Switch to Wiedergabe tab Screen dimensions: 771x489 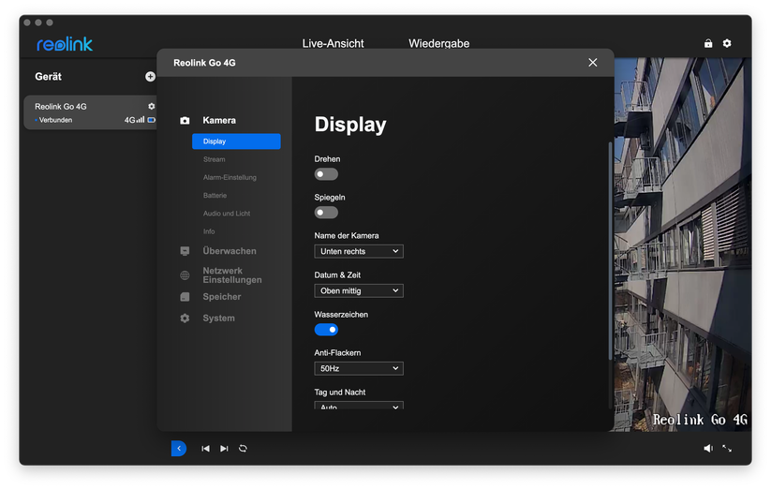439,43
